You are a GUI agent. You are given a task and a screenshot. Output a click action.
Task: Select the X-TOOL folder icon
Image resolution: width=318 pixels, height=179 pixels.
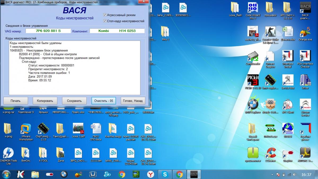click(x=43, y=154)
